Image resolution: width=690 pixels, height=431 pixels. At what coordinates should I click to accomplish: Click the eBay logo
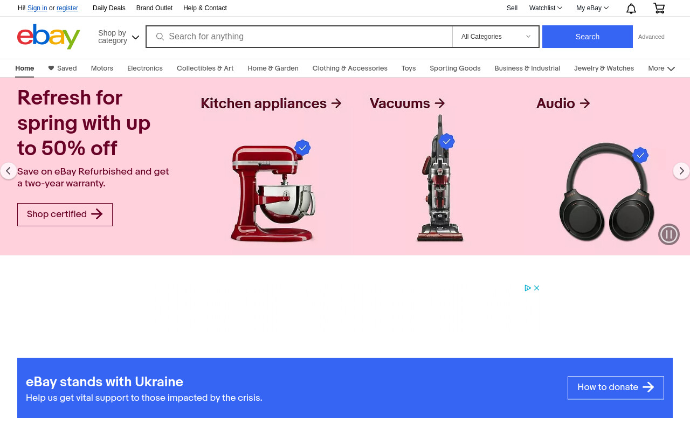pyautogui.click(x=49, y=37)
